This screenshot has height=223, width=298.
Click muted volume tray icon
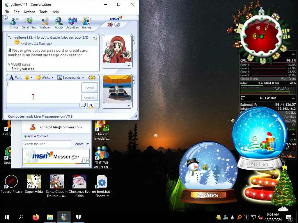click(x=260, y=217)
